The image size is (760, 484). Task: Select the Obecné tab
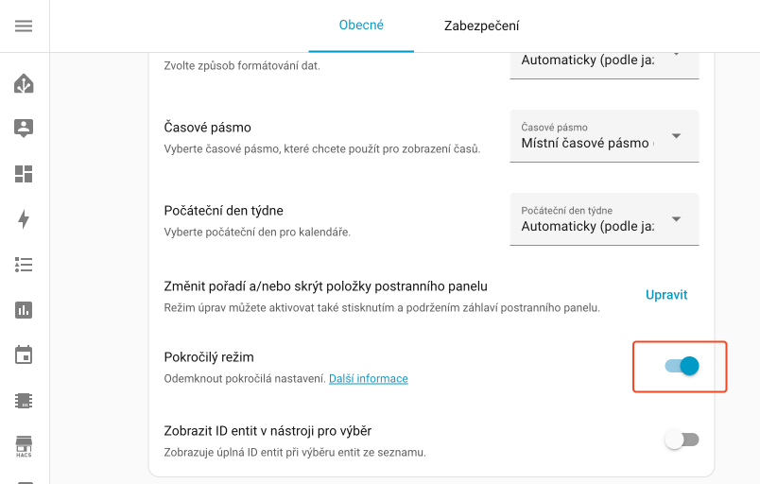[x=361, y=26]
